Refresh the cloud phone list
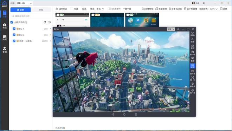 click(45, 22)
